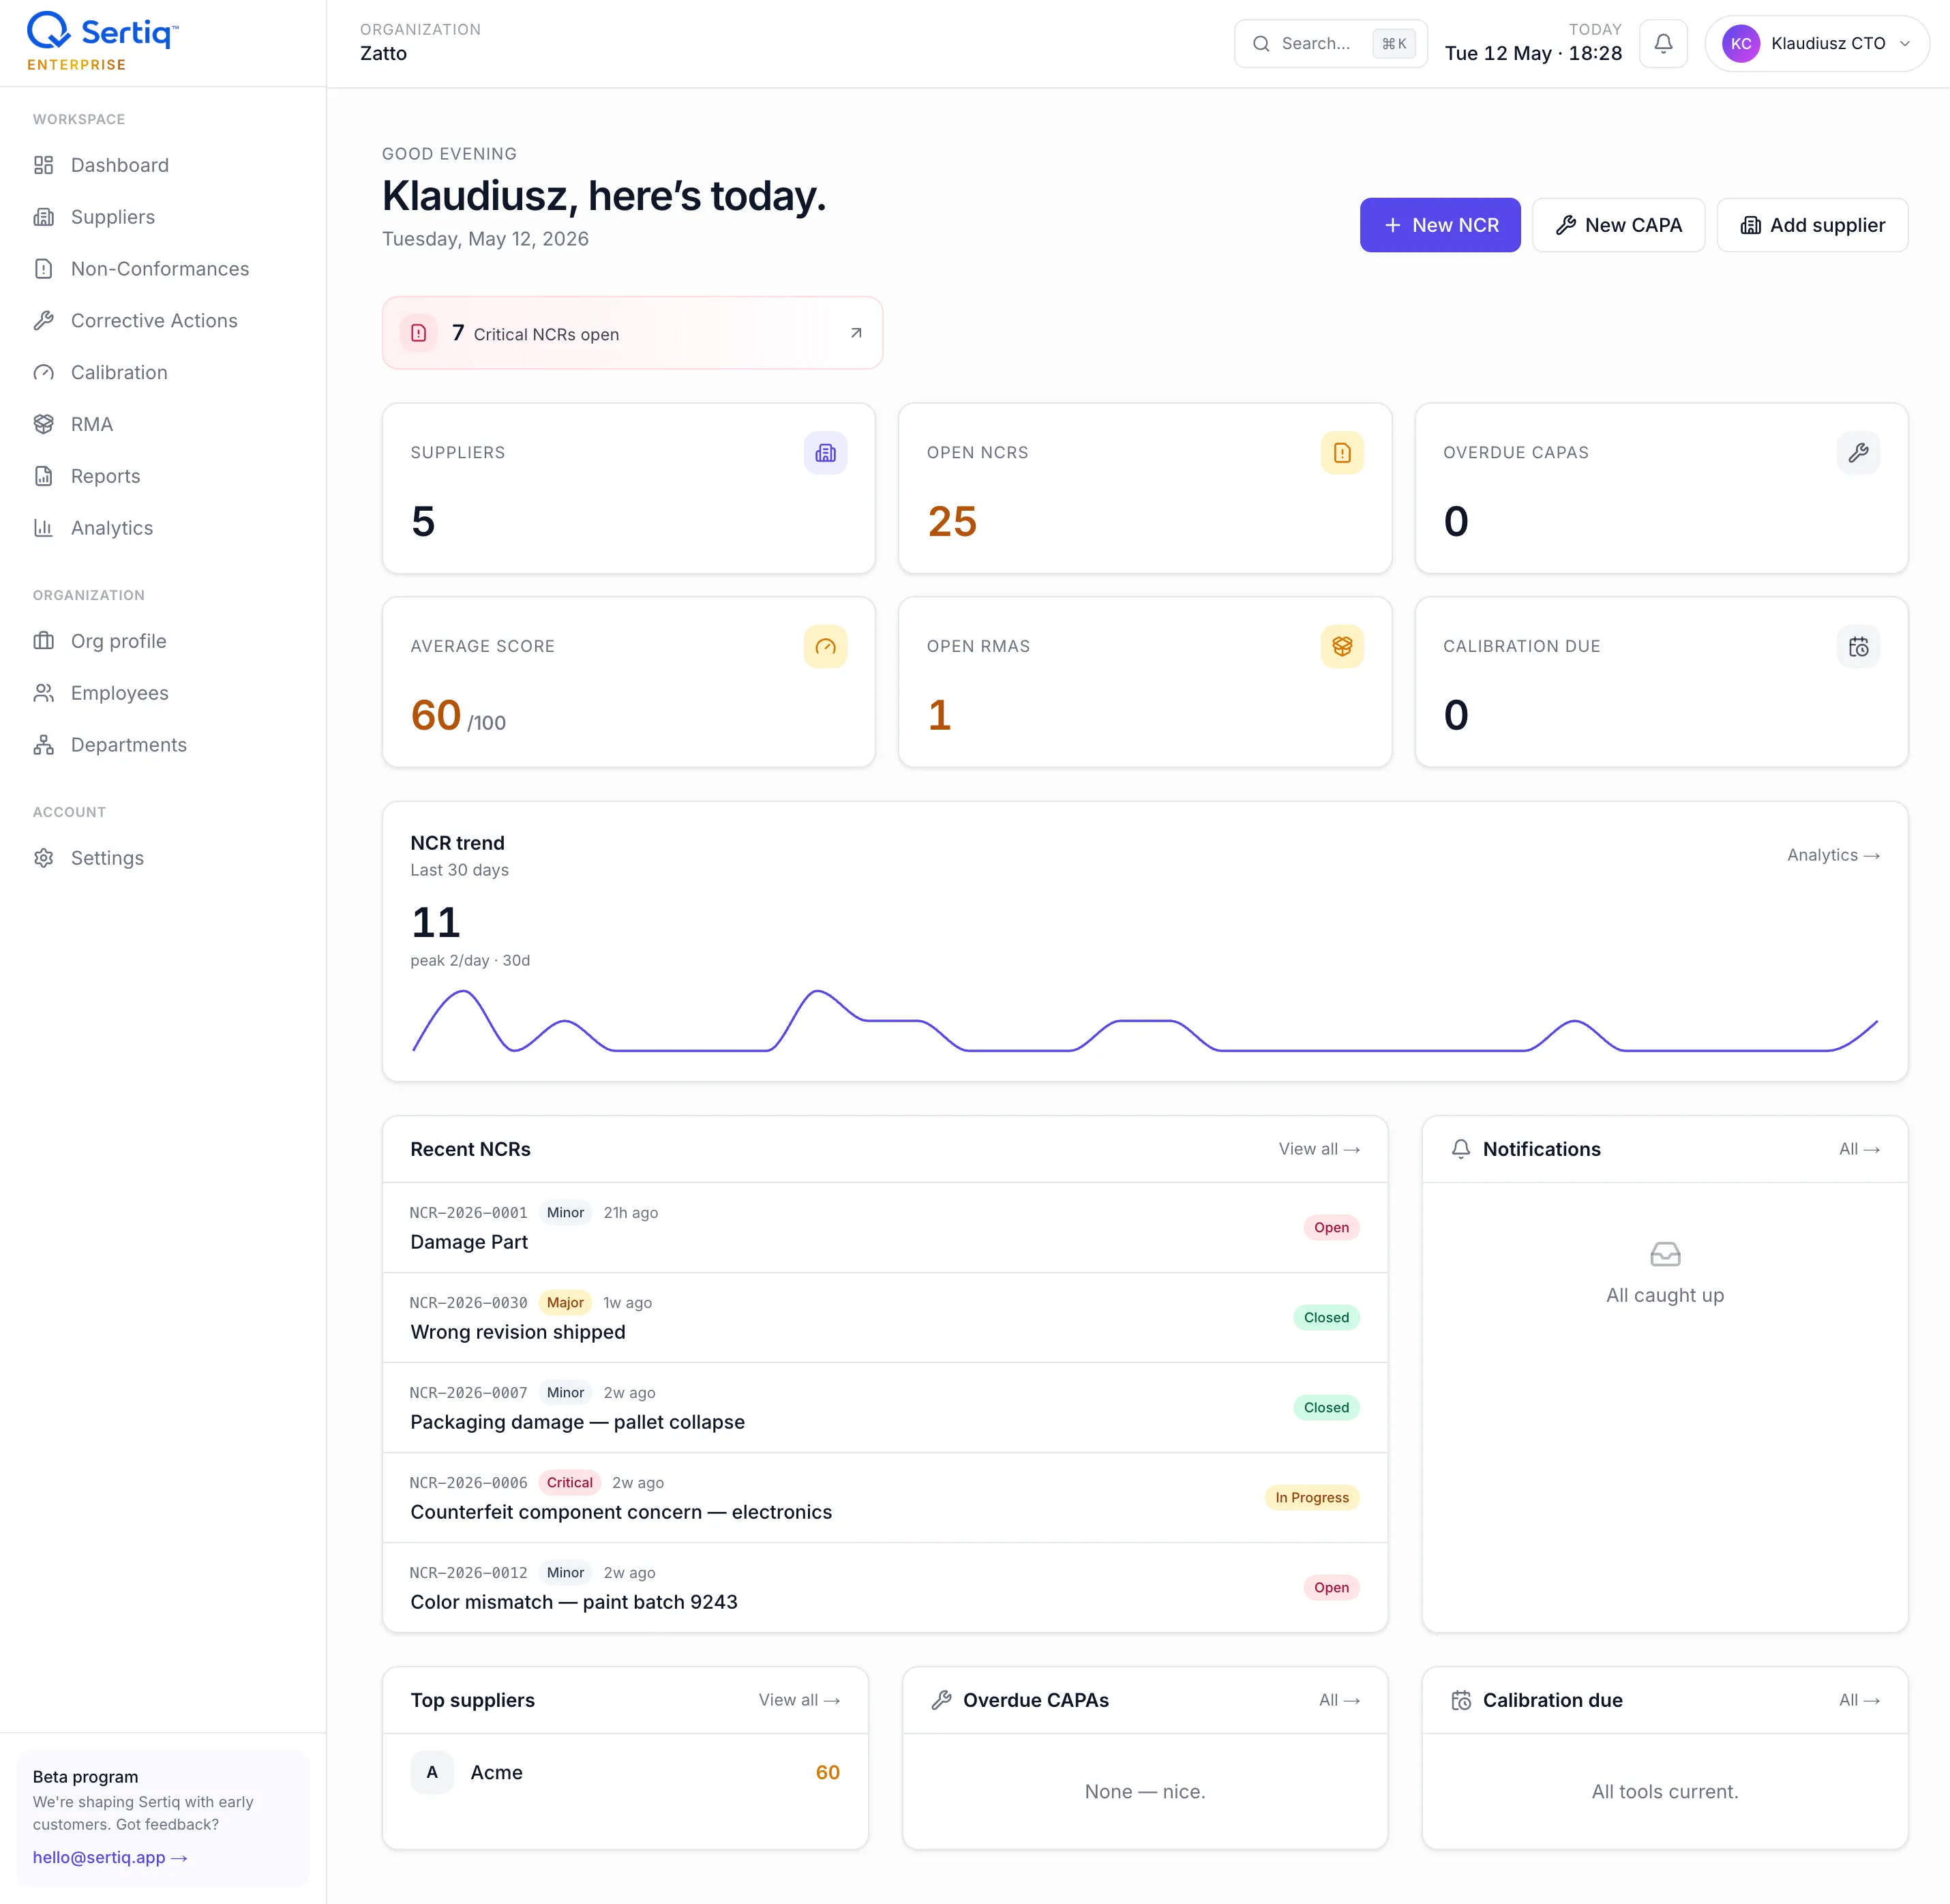Click the KC user avatar

pos(1740,43)
